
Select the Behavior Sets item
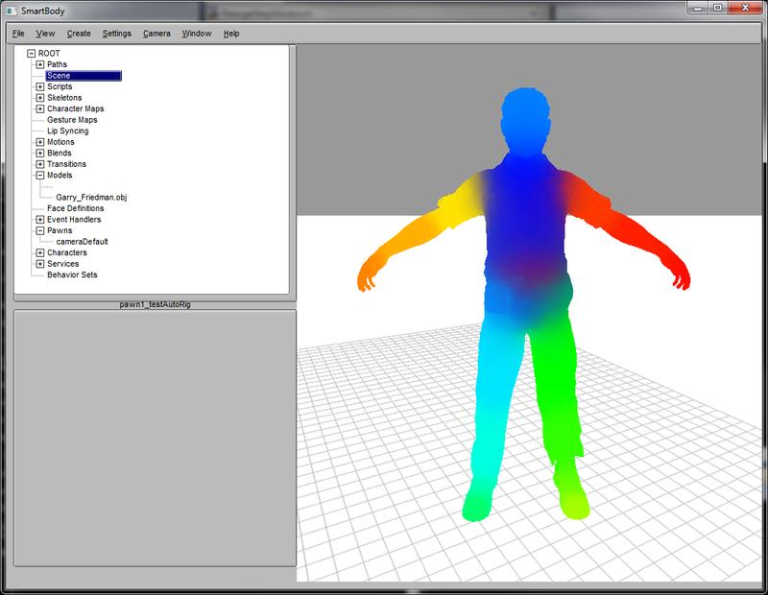72,274
